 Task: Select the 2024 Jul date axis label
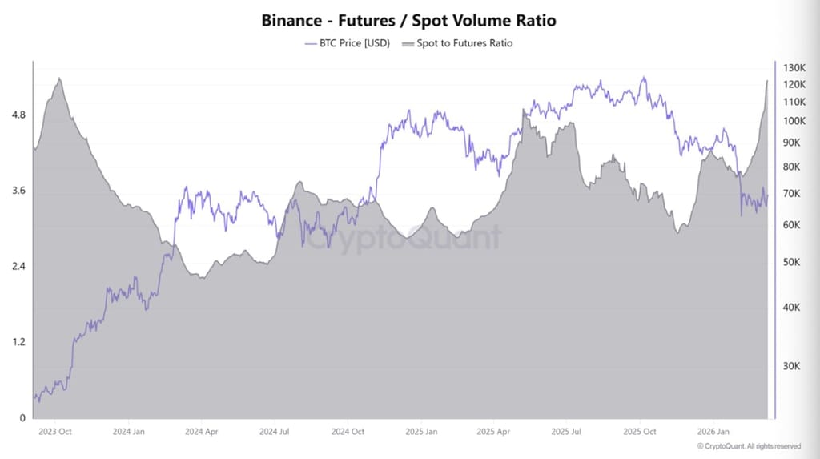(x=274, y=432)
